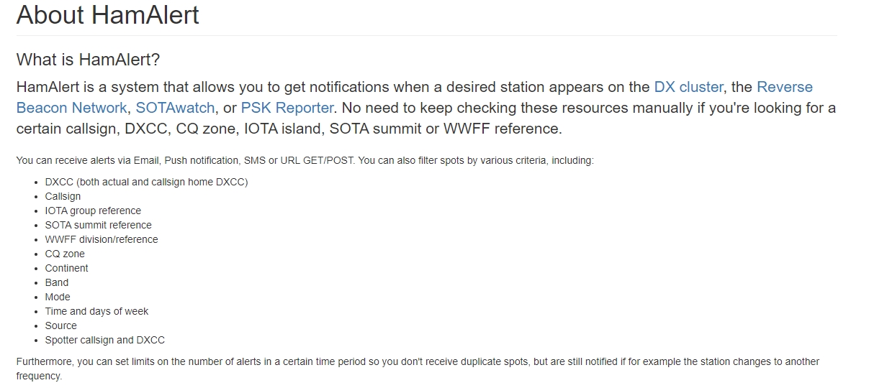Click the Callsign list item
Screen dimensions: 887x388
coord(63,196)
